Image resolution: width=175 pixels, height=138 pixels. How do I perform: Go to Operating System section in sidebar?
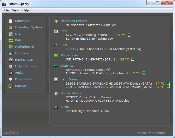(28, 27)
